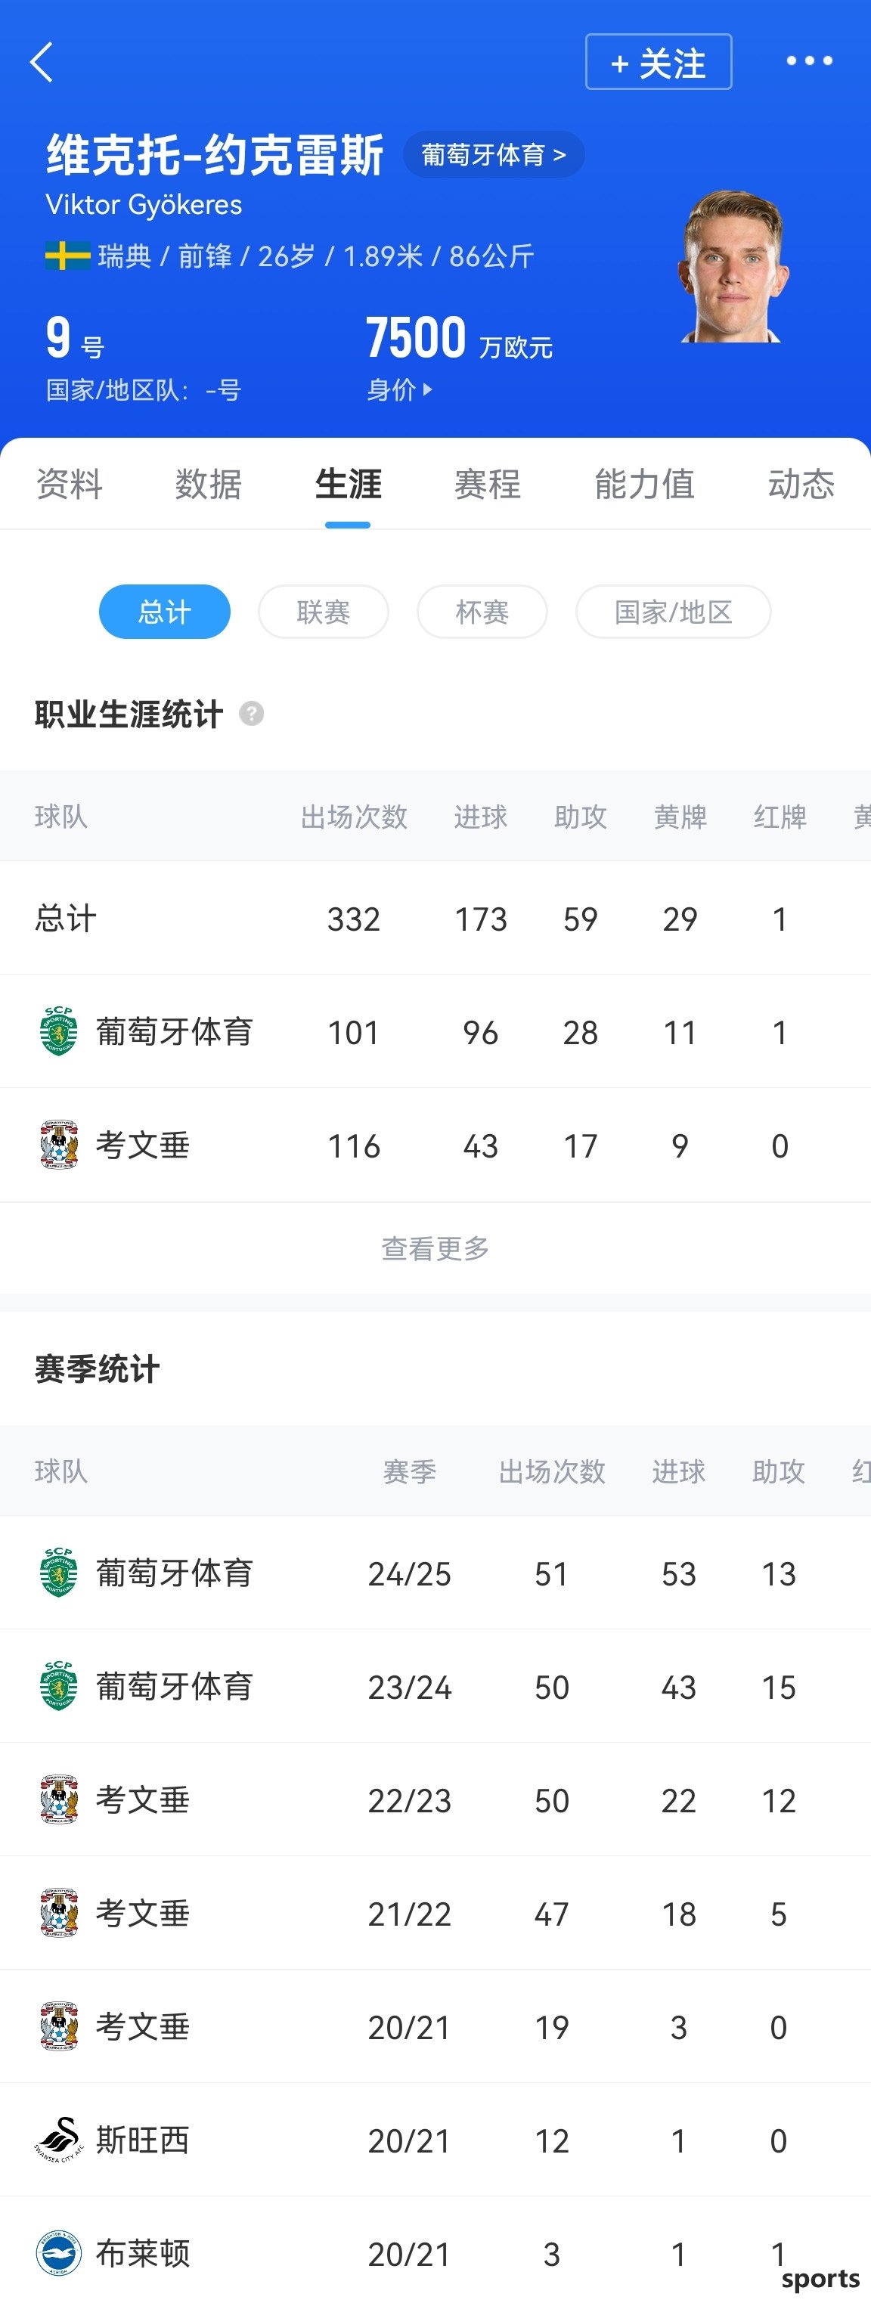The height and width of the screenshot is (2303, 871).
Task: Tap the Brighton logo in season stats
Action: click(x=59, y=2253)
